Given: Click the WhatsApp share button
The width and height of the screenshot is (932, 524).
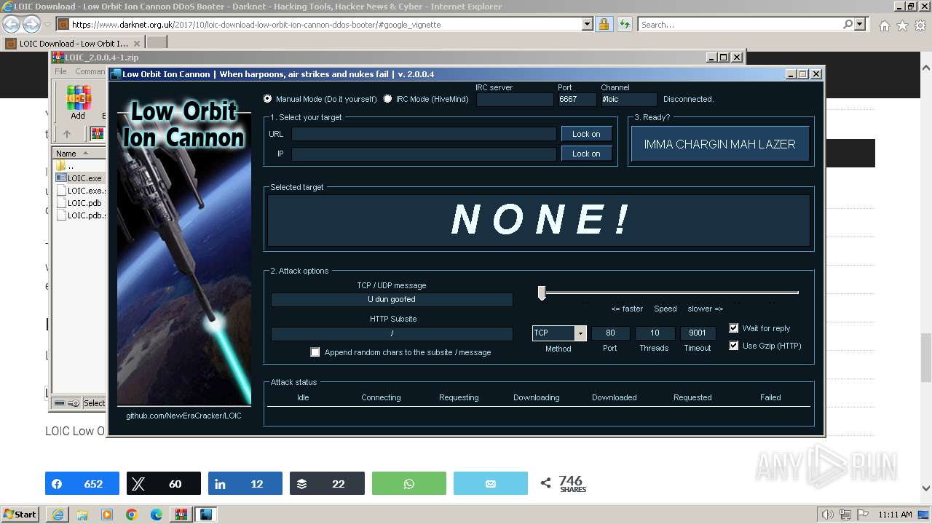Looking at the screenshot, I should coord(408,484).
